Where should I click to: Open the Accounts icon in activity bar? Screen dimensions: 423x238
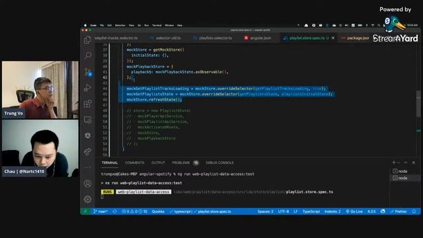[x=87, y=184]
